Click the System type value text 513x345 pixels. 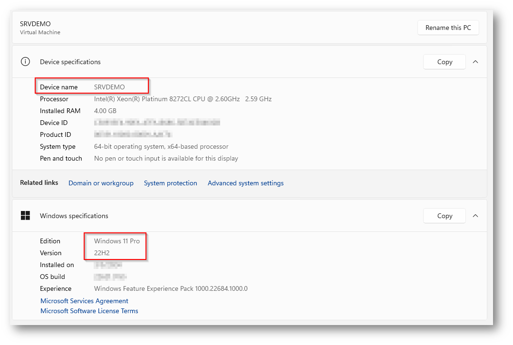161,146
